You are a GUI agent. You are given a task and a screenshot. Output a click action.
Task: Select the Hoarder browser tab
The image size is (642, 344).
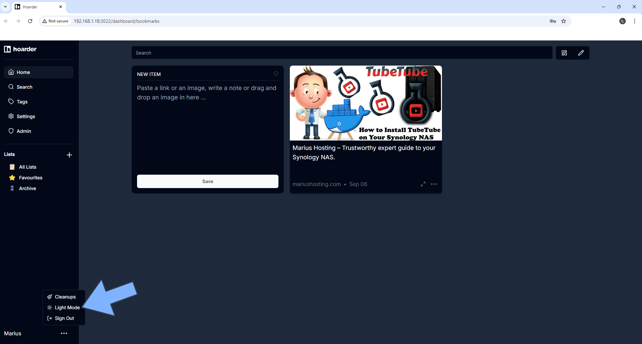(39, 7)
